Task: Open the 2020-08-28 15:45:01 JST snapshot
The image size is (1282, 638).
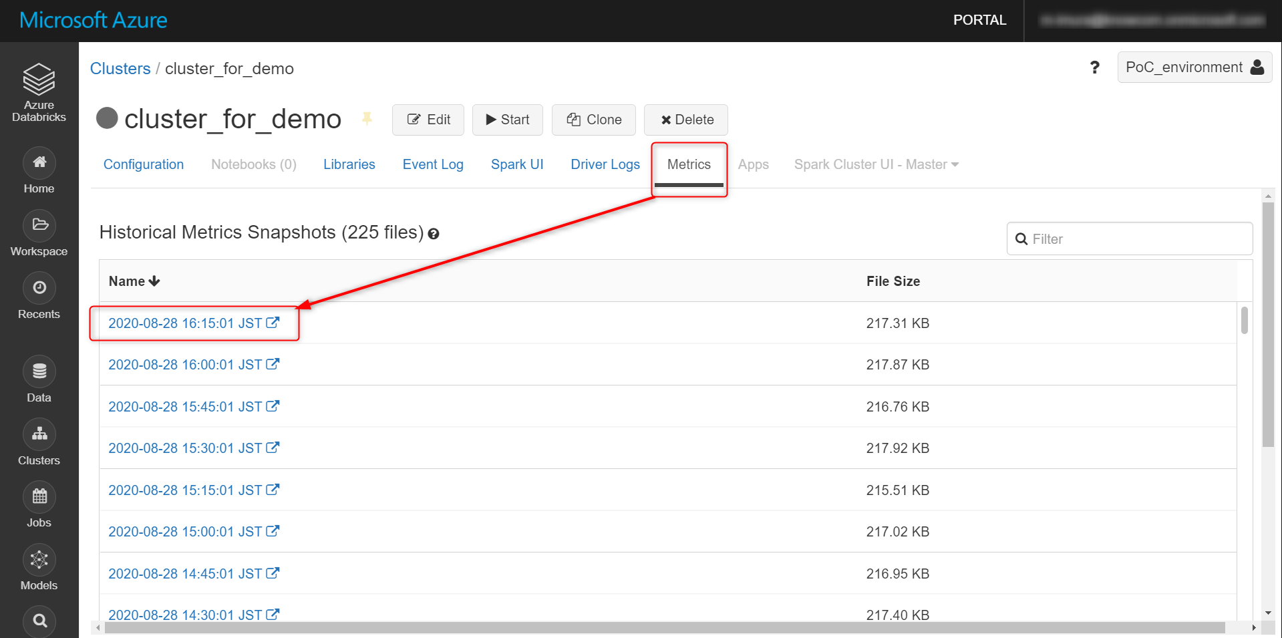Action: coord(185,407)
